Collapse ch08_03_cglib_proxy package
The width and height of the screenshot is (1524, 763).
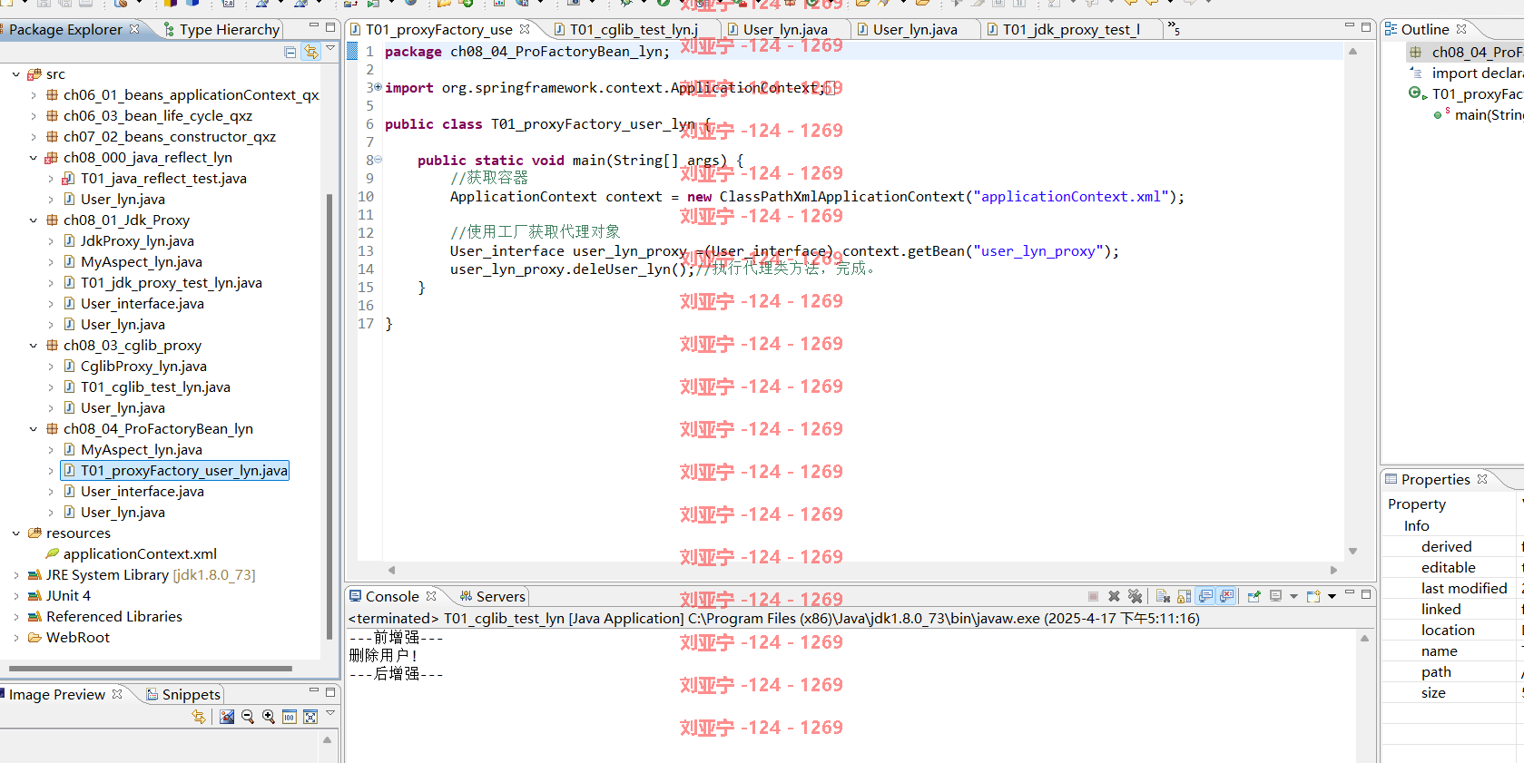(x=34, y=346)
